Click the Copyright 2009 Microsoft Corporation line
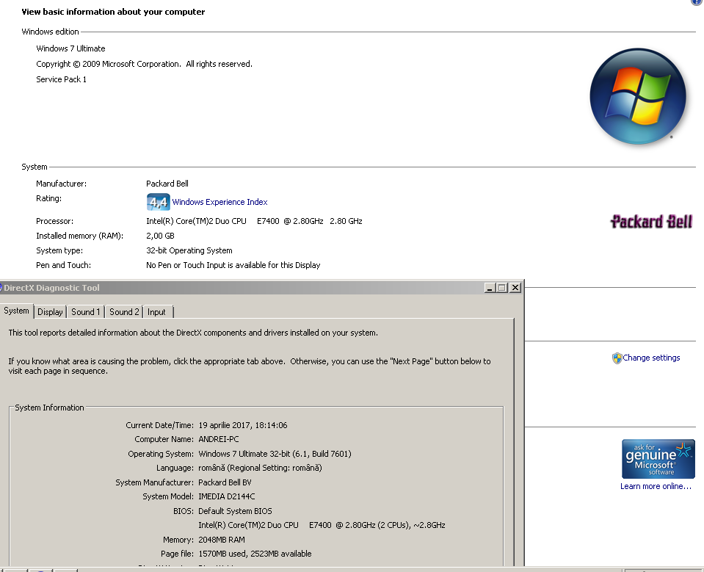 click(144, 64)
